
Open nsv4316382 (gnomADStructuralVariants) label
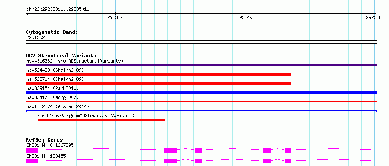click(75, 61)
